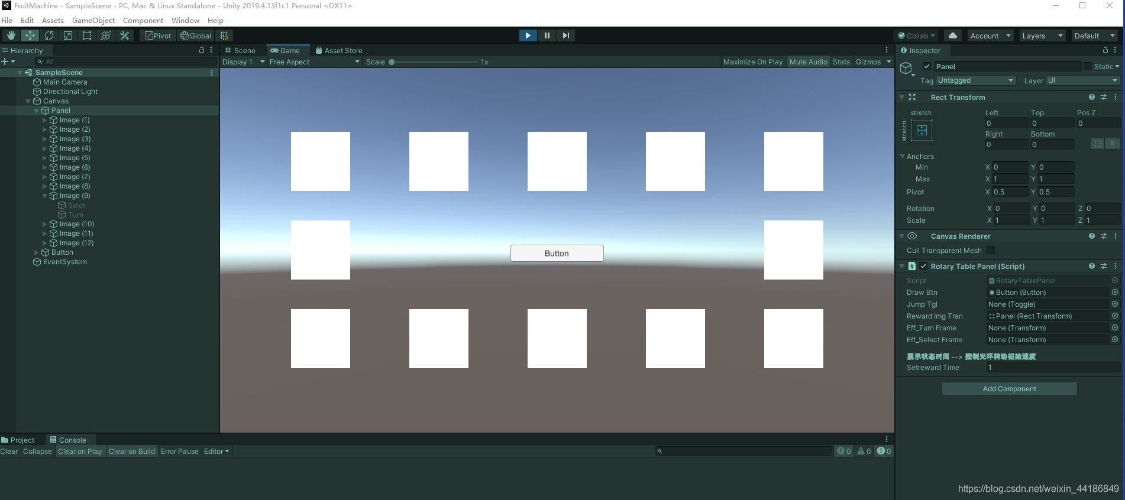Toggle Pivot/Center handle position
This screenshot has height=500, width=1125.
click(x=158, y=35)
